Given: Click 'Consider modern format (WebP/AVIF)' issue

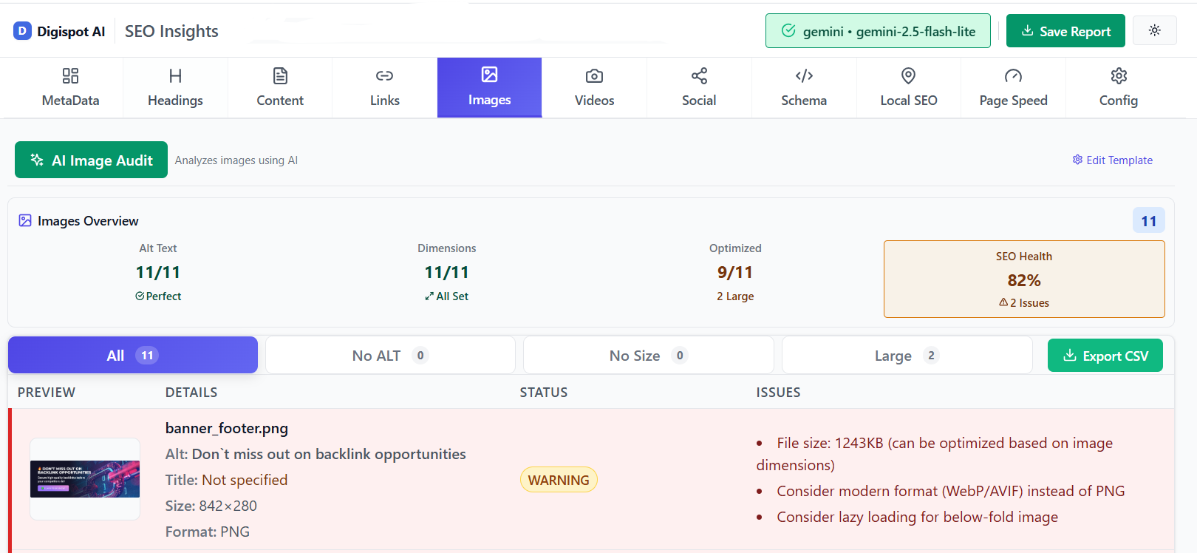Looking at the screenshot, I should (951, 491).
